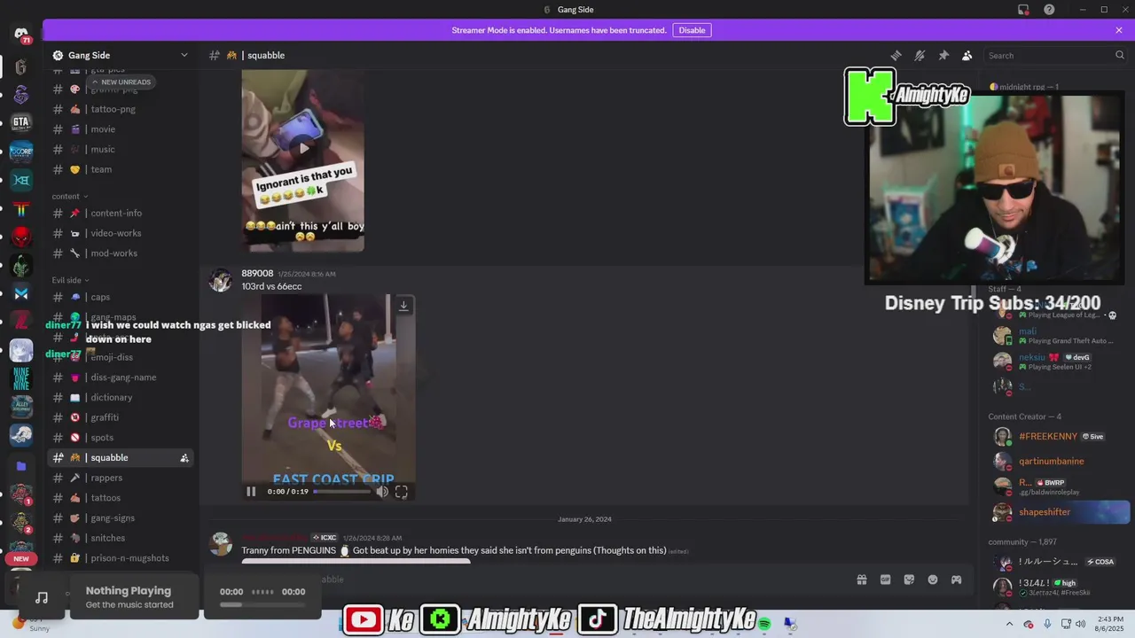Open member shapeshifter profile
This screenshot has height=638, width=1135.
[1058, 512]
